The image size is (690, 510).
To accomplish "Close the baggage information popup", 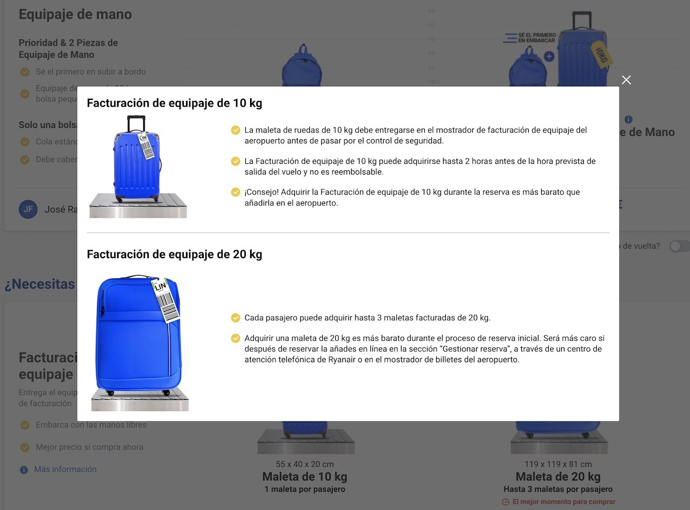I will (x=626, y=80).
